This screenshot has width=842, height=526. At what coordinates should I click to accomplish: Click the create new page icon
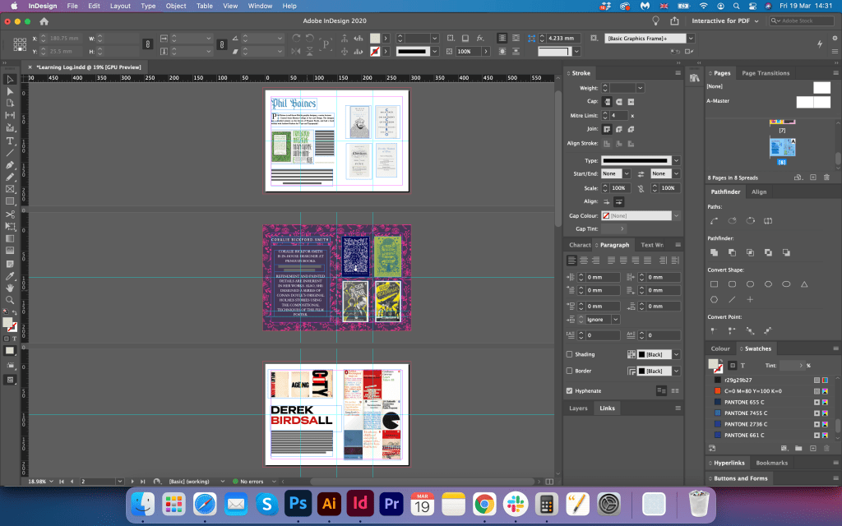[x=812, y=178]
